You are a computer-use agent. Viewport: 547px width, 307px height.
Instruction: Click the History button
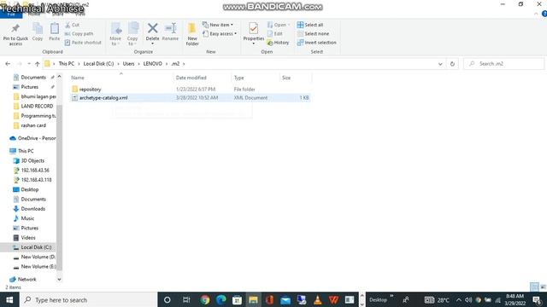(x=278, y=43)
